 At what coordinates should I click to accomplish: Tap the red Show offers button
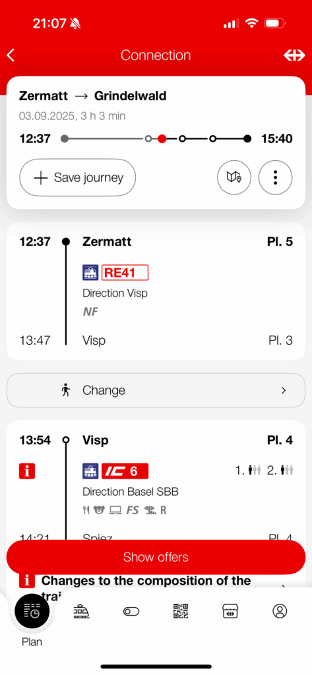156,557
